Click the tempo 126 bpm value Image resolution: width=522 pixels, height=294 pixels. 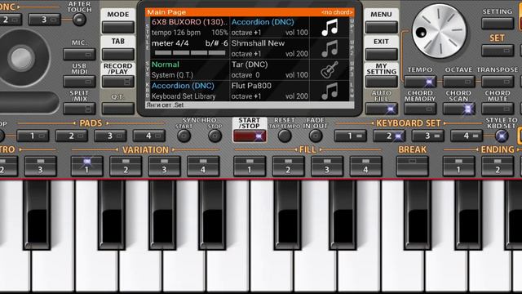pos(176,33)
